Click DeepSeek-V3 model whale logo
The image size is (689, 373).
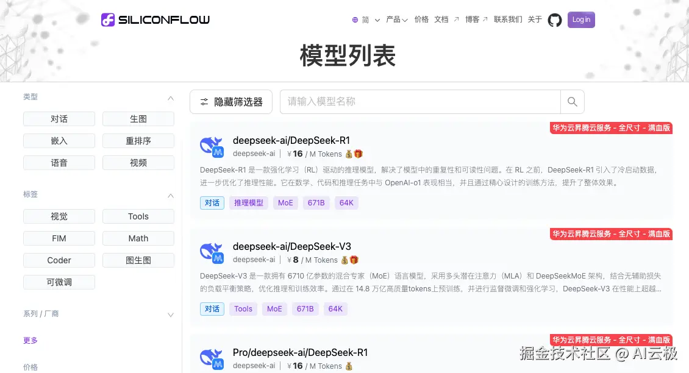click(x=212, y=252)
